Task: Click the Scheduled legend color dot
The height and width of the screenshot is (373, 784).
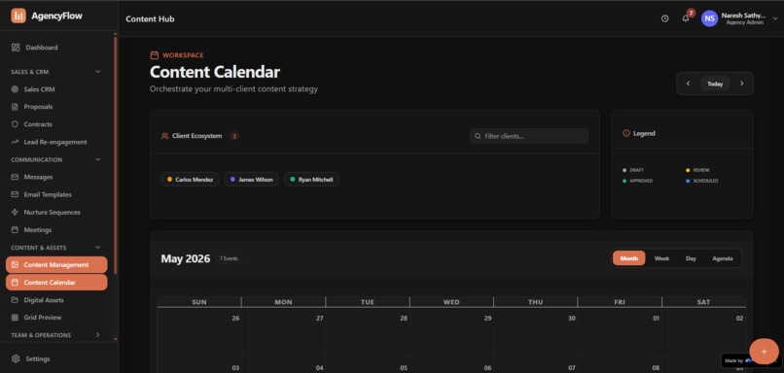Action: point(688,181)
